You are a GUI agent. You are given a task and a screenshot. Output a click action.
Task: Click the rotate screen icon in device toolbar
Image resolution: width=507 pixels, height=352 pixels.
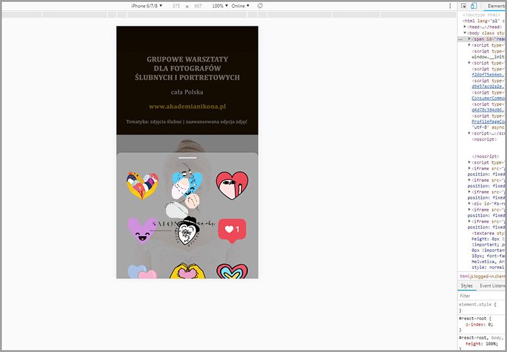coord(260,6)
